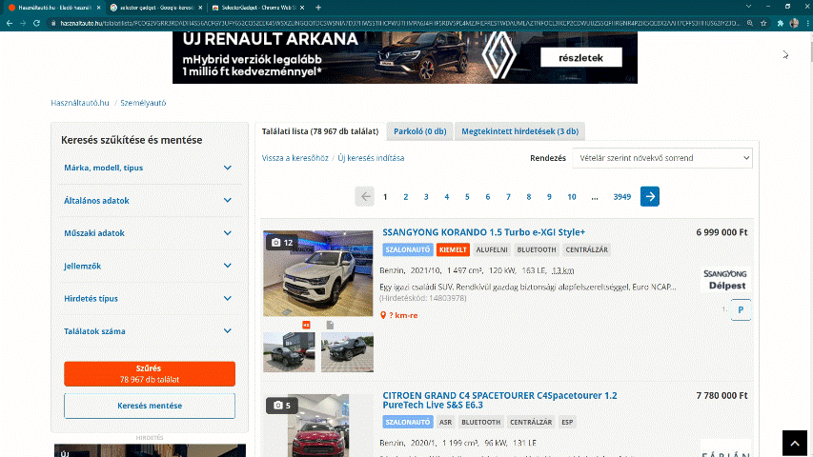This screenshot has height=457, width=813.
Task: Click the browser address bar
Action: point(399,23)
